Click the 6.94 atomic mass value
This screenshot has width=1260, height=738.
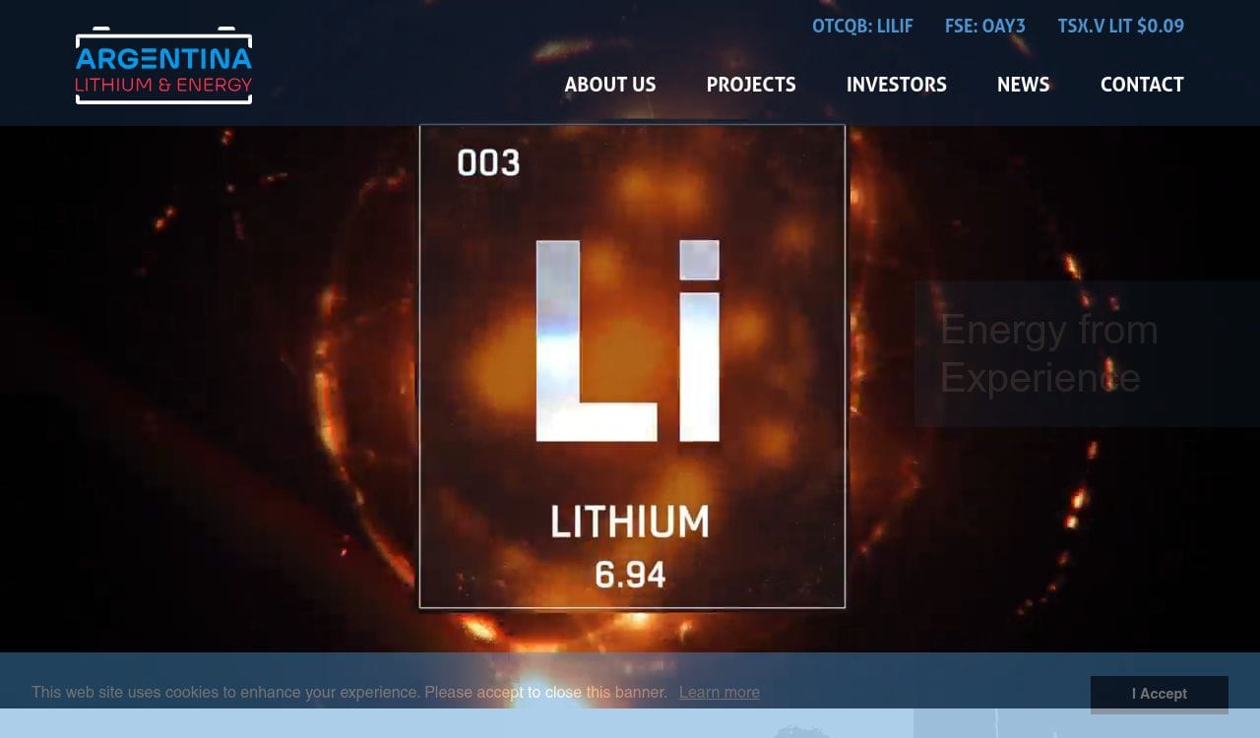point(630,575)
